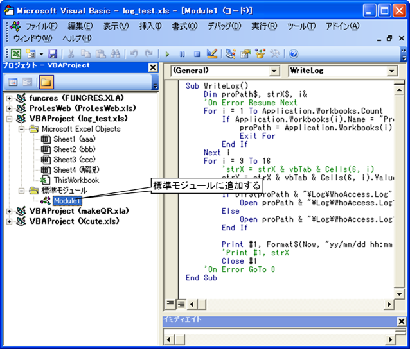
Task: Click the 'End Sub' line in code
Action: click(201, 278)
